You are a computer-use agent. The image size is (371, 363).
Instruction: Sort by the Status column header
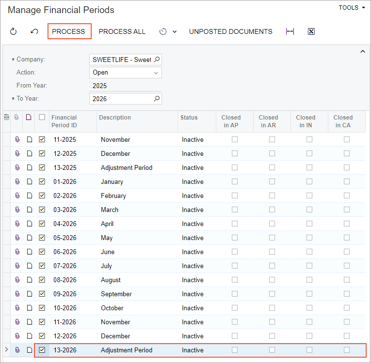click(x=189, y=118)
